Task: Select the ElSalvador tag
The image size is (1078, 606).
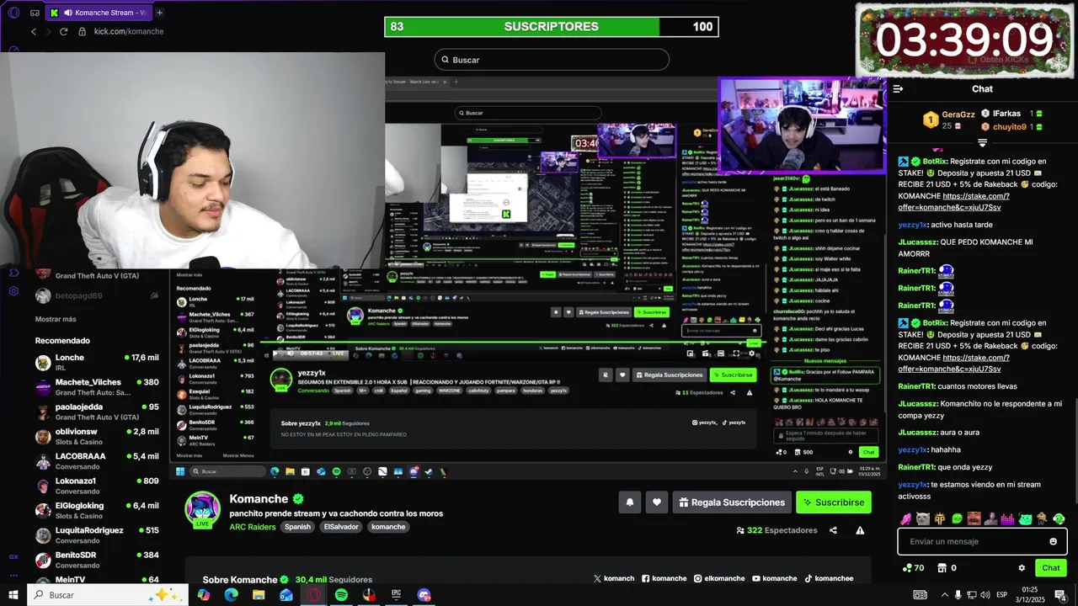Action: pos(340,527)
